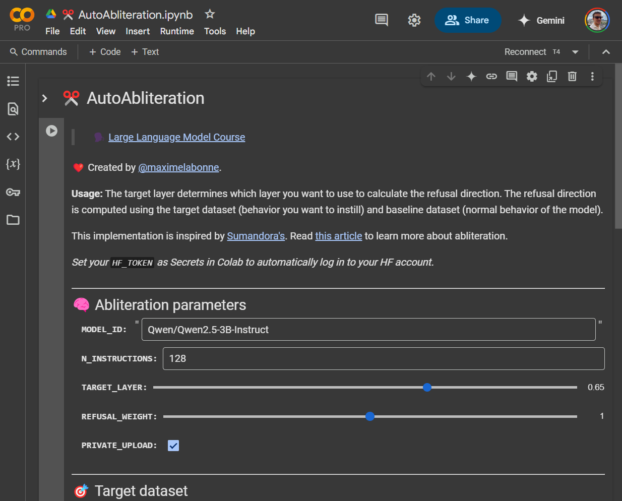
Task: Open the Large Language Model Course link
Action: [176, 137]
